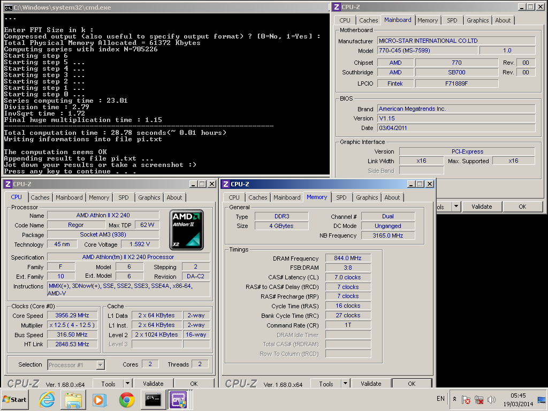Click the Model field 770-C45 (MS-7599)
This screenshot has height=411, width=548.
click(x=428, y=50)
